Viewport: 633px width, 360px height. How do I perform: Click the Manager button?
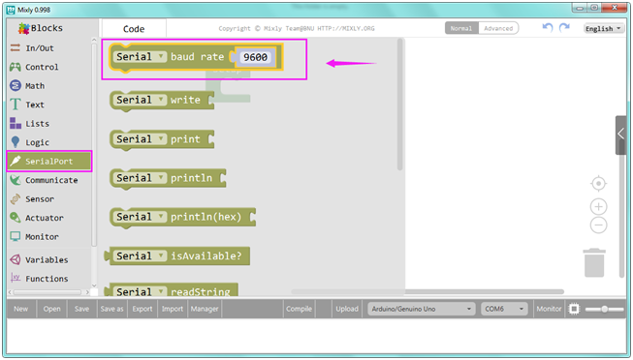pos(205,310)
